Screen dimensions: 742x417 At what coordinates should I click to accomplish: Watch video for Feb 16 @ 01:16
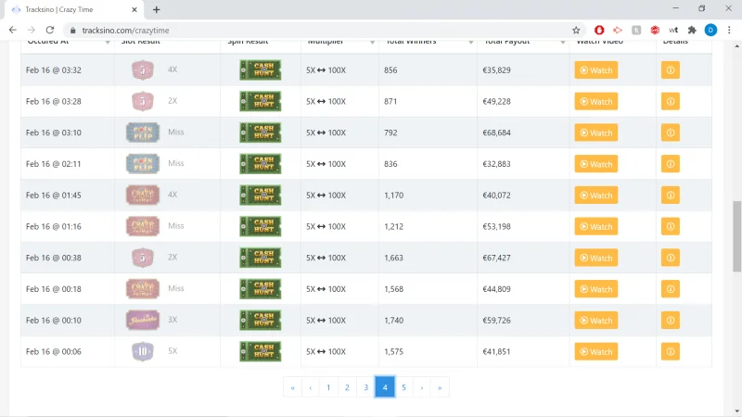[596, 226]
